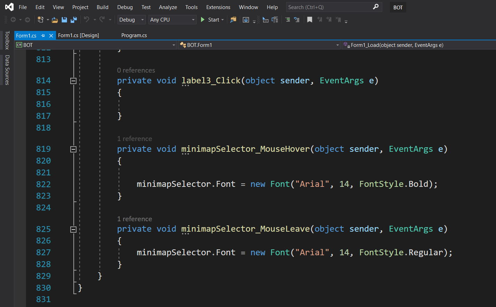496x307 pixels.
Task: Pin the Form1.cs tab
Action: (43, 35)
